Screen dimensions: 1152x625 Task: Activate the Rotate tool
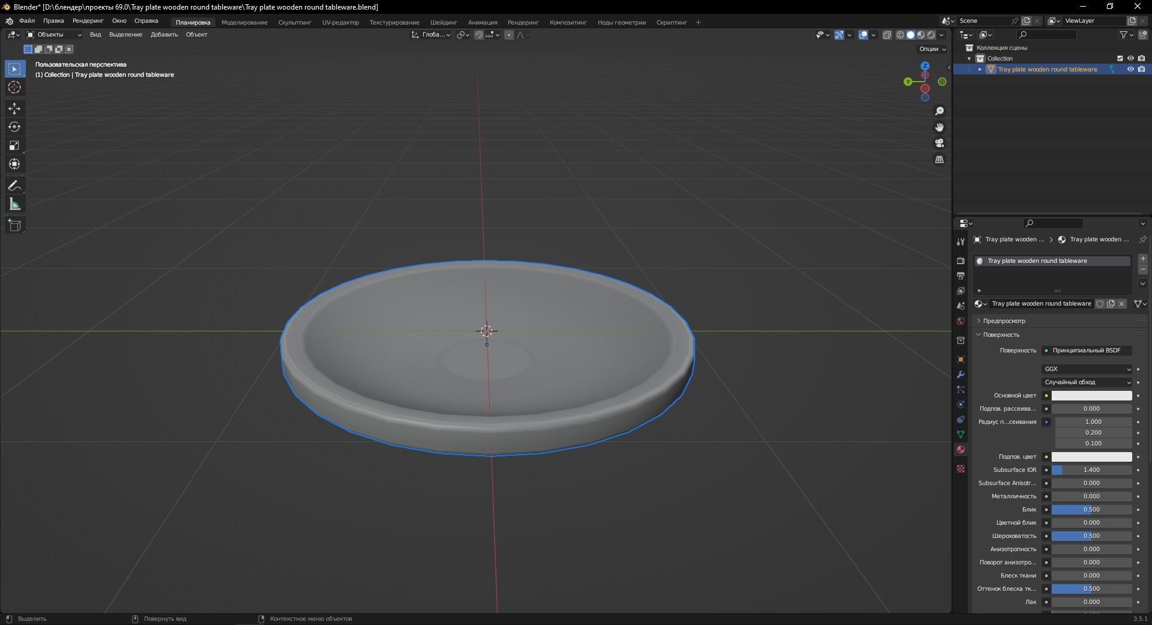click(x=14, y=127)
